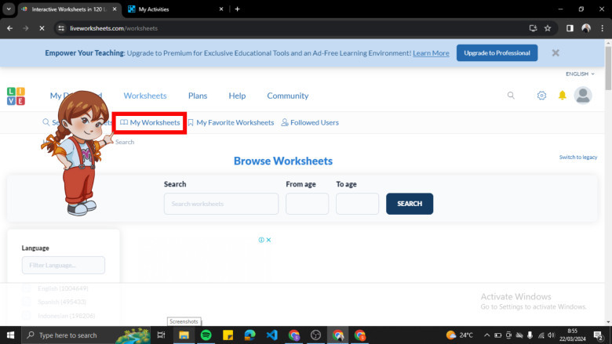The image size is (612, 344).
Task: Click the Search worksheets field
Action: click(x=221, y=204)
